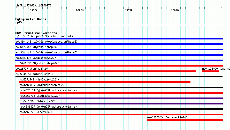The width and height of the screenshot is (230, 130).
Task: Click the purple bar under nsv5979316
Action: (121, 104)
